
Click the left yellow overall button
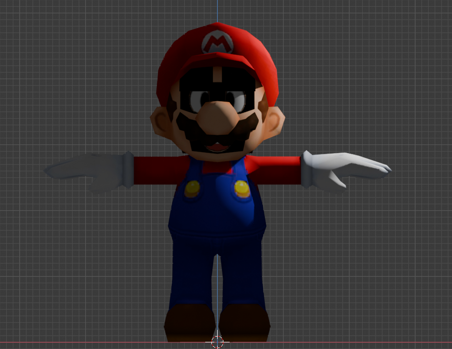click(x=192, y=189)
